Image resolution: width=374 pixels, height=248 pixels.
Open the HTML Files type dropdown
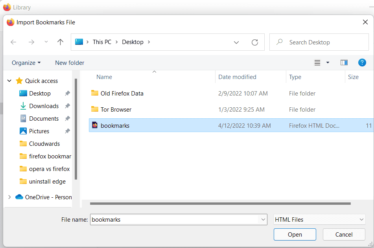pos(319,219)
